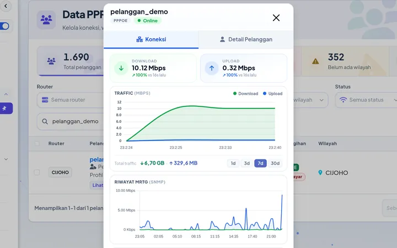Click the Data PPP users header icon
Viewport: 397px width, 248px height.
46,20
